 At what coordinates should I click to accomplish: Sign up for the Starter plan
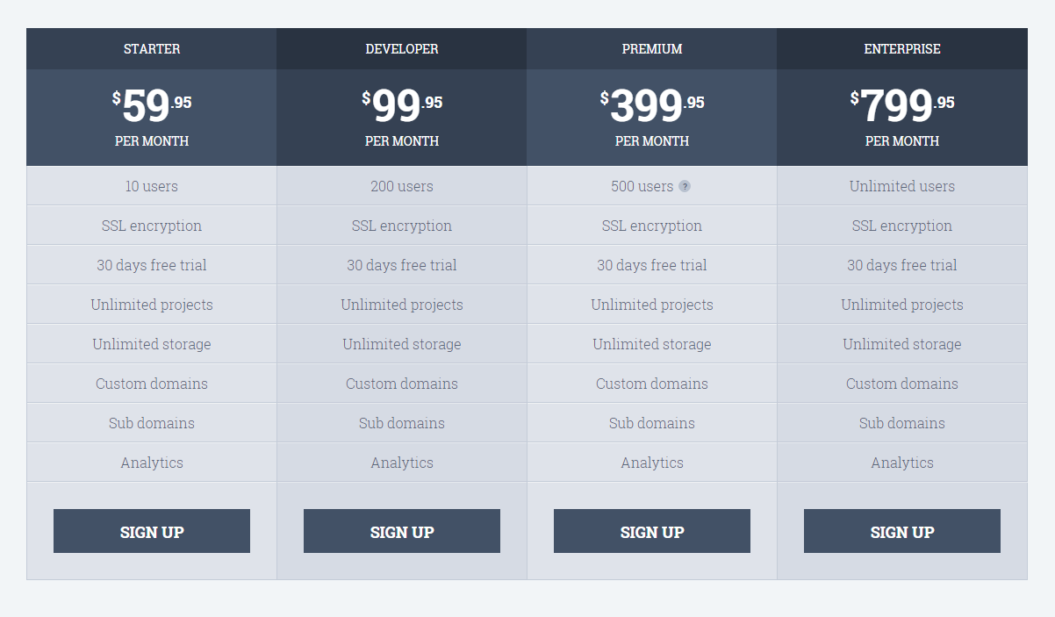152,531
